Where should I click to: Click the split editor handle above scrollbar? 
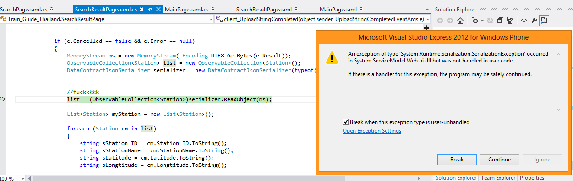tap(427, 27)
